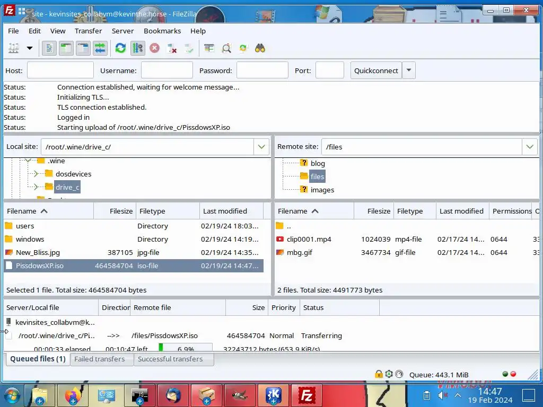543x407 pixels.
Task: Select clip0001.mp4 in remote list
Action: pyautogui.click(x=407, y=239)
